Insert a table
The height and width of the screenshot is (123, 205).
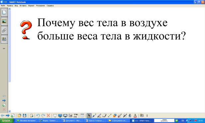coord(82,116)
